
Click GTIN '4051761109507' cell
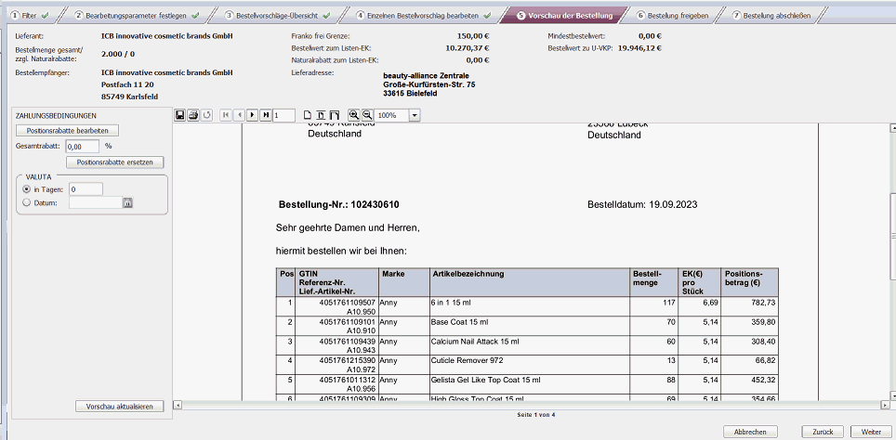pos(347,302)
